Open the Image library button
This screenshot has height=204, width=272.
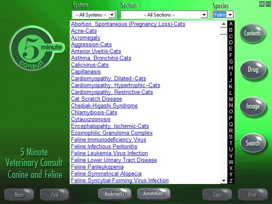253,106
